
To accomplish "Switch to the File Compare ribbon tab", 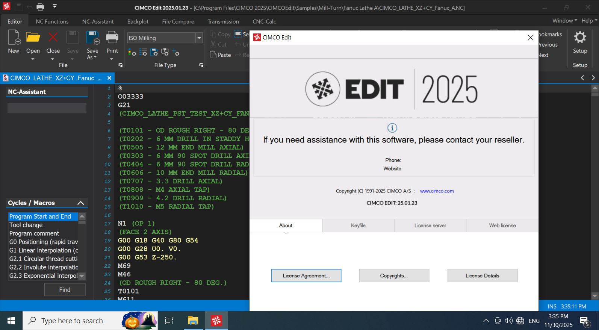I will pos(178,21).
